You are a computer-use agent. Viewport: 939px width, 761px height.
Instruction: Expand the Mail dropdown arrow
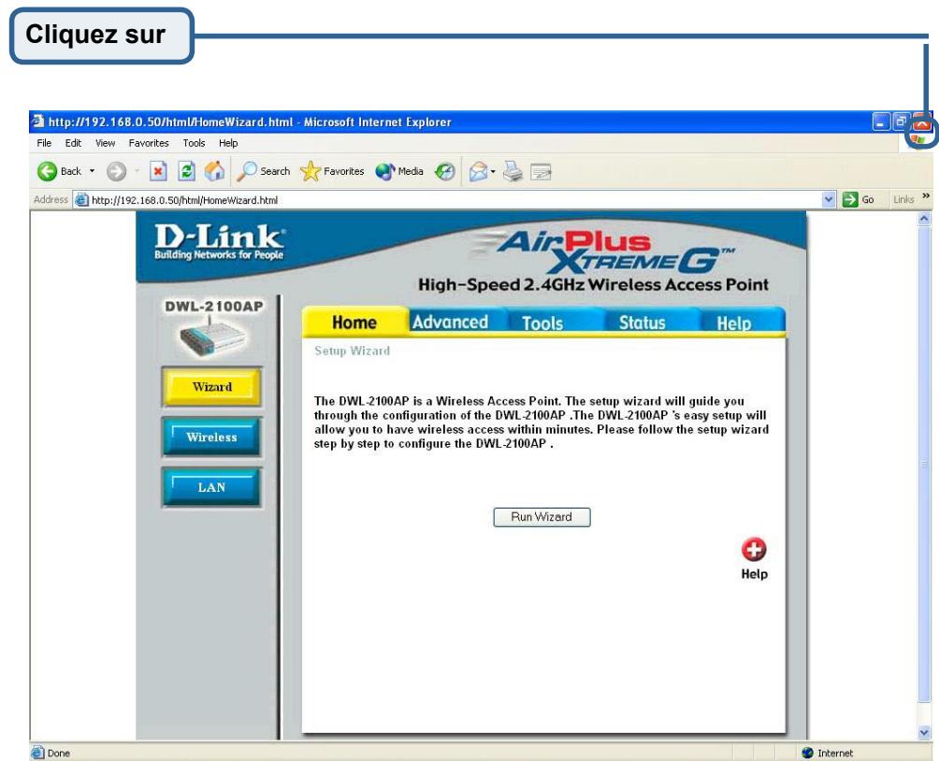(x=493, y=172)
